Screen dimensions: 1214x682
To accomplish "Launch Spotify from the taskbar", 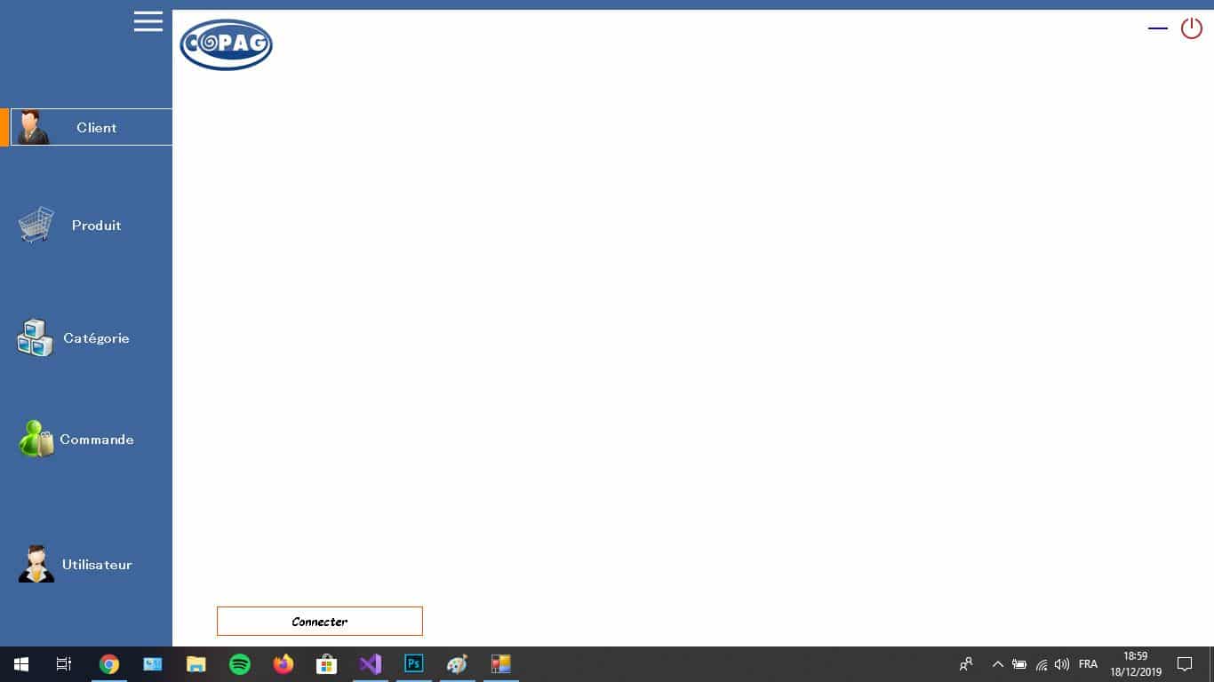I will 240,664.
